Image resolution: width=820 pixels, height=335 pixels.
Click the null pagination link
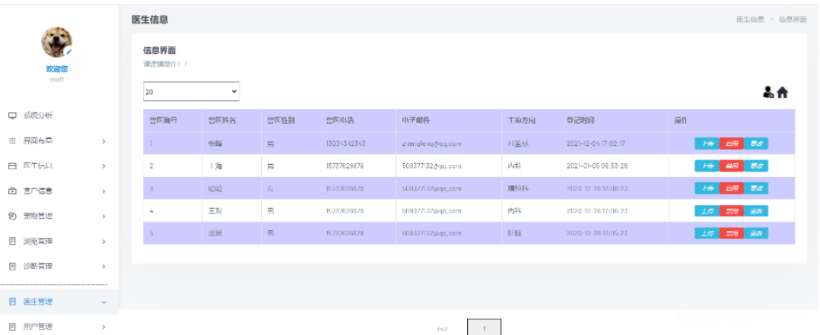[443, 329]
